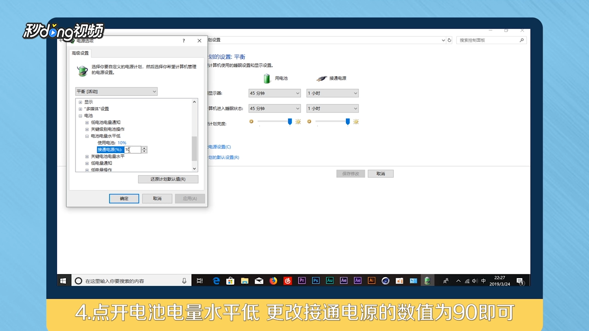Viewport: 589px width, 331px height.
Task: Launch Adobe Photoshop from the taskbar
Action: (x=316, y=280)
